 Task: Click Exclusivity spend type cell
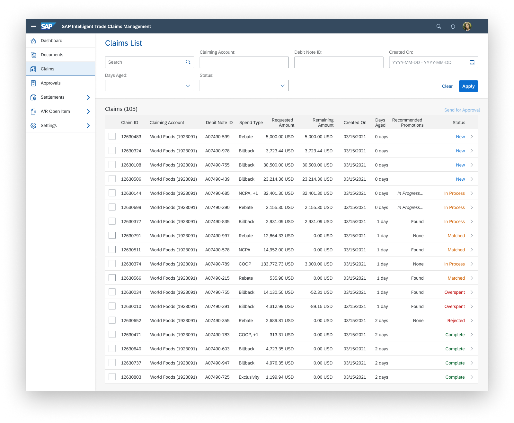[249, 377]
